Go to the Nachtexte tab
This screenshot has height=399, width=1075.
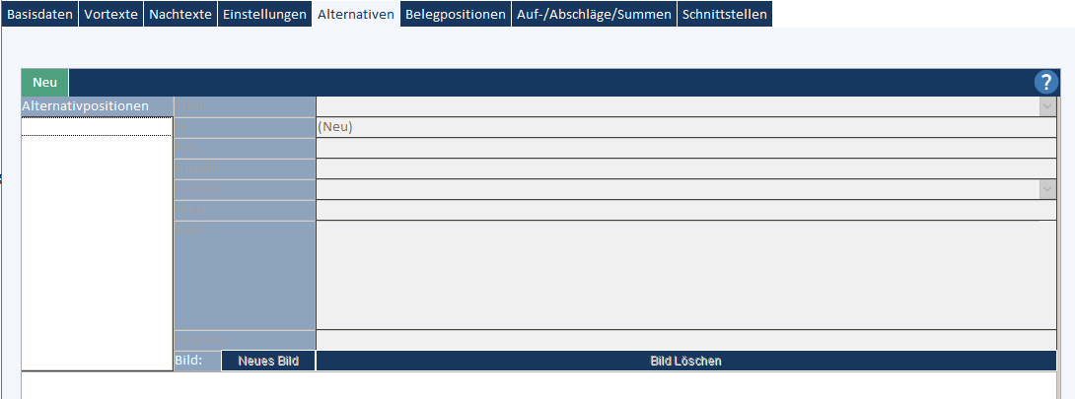pyautogui.click(x=180, y=15)
